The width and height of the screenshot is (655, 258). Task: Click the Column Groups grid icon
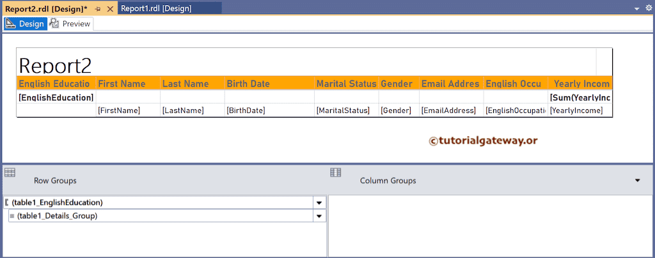point(335,172)
